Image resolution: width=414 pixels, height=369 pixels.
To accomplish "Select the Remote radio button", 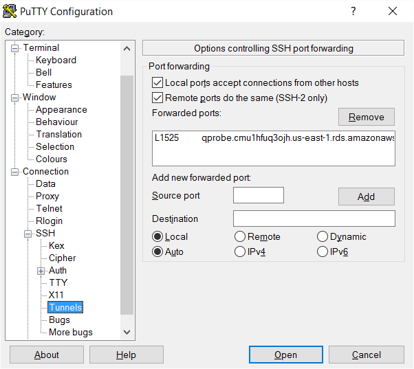I will click(240, 236).
